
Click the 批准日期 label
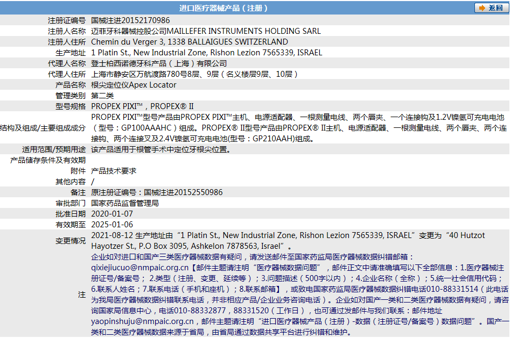click(71, 214)
